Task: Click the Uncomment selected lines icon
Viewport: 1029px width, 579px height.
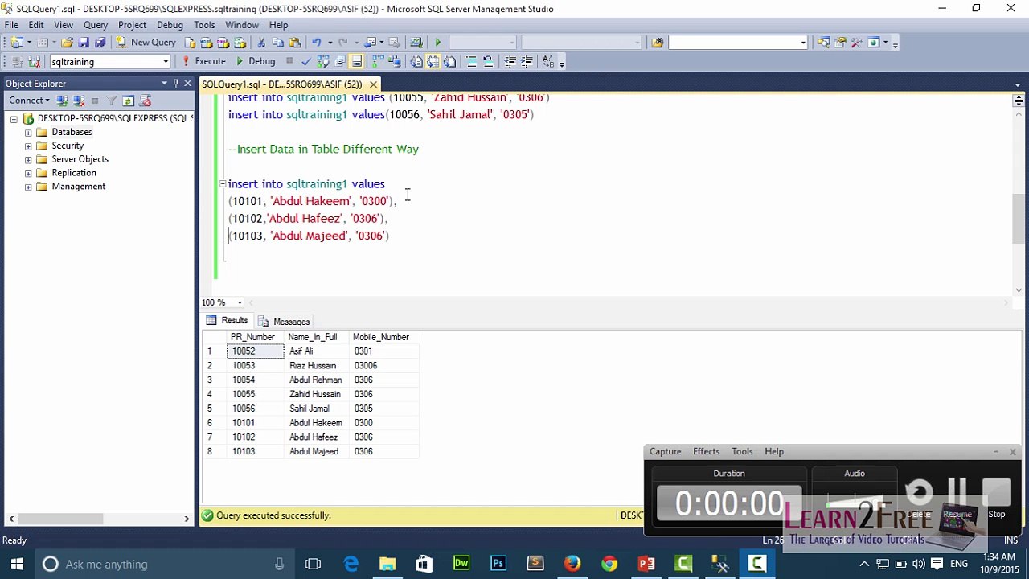Action: point(488,61)
